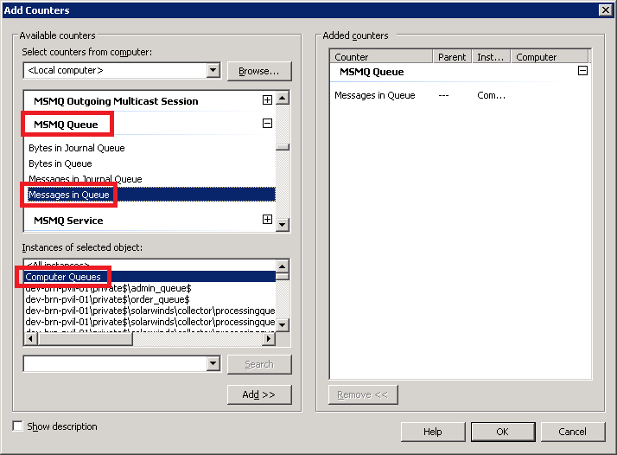Image resolution: width=617 pixels, height=455 pixels.
Task: Select Messages in Queue row in Added counters
Action: (x=460, y=95)
